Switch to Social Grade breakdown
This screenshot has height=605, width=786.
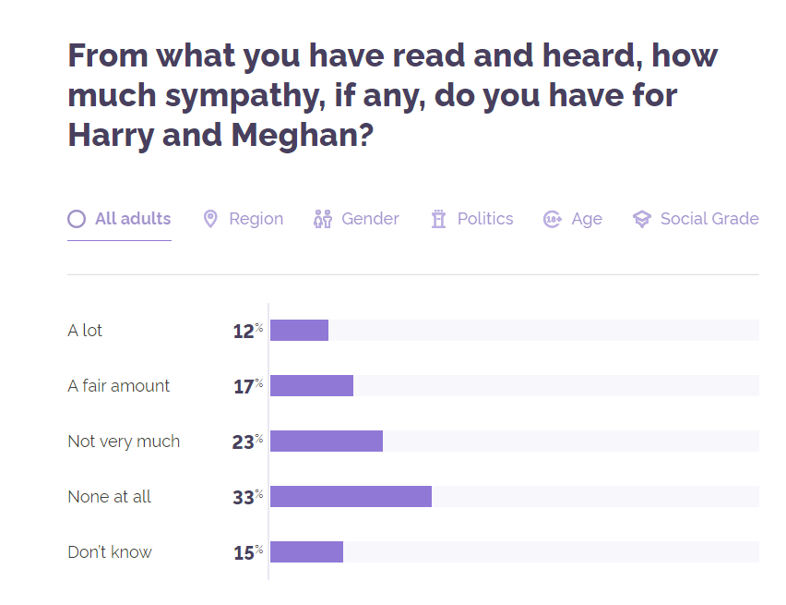[709, 219]
